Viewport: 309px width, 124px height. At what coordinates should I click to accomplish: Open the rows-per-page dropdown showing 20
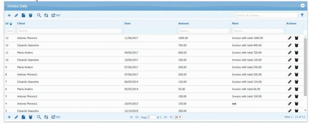tap(178, 117)
